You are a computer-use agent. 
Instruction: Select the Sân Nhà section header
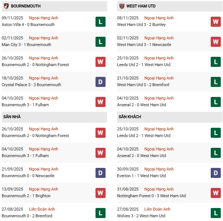point(12,117)
